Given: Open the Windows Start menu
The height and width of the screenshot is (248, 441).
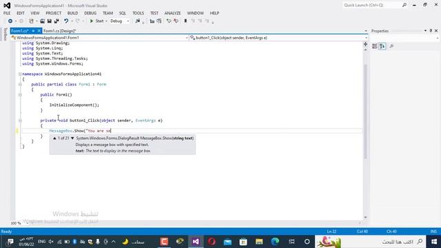Looking at the screenshot, I should pos(434,242).
